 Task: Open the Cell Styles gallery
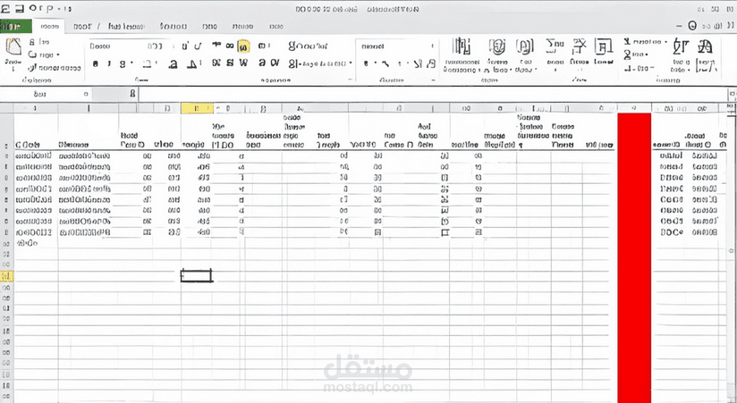(x=525, y=55)
